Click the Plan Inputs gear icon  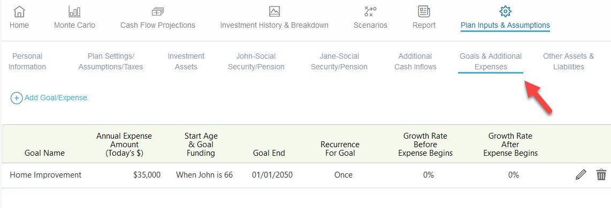505,11
